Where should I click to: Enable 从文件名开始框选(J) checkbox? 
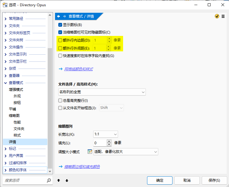(60, 108)
